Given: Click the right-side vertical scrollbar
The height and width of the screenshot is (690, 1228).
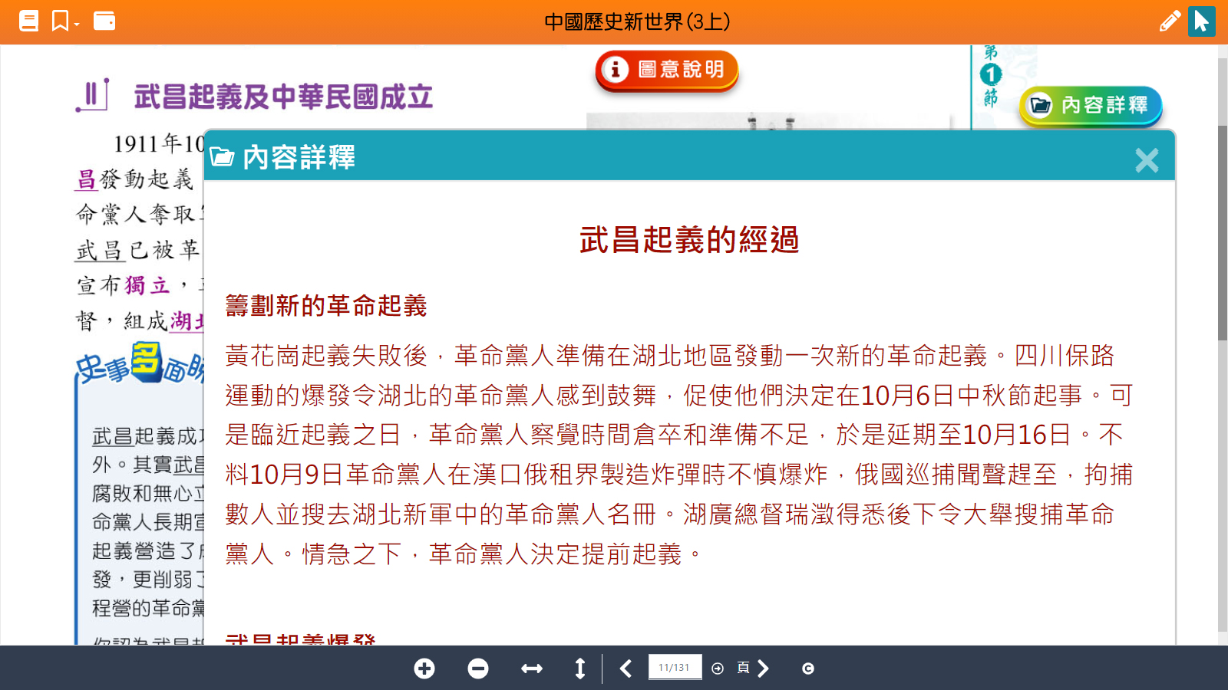Looking at the screenshot, I should [1222, 230].
